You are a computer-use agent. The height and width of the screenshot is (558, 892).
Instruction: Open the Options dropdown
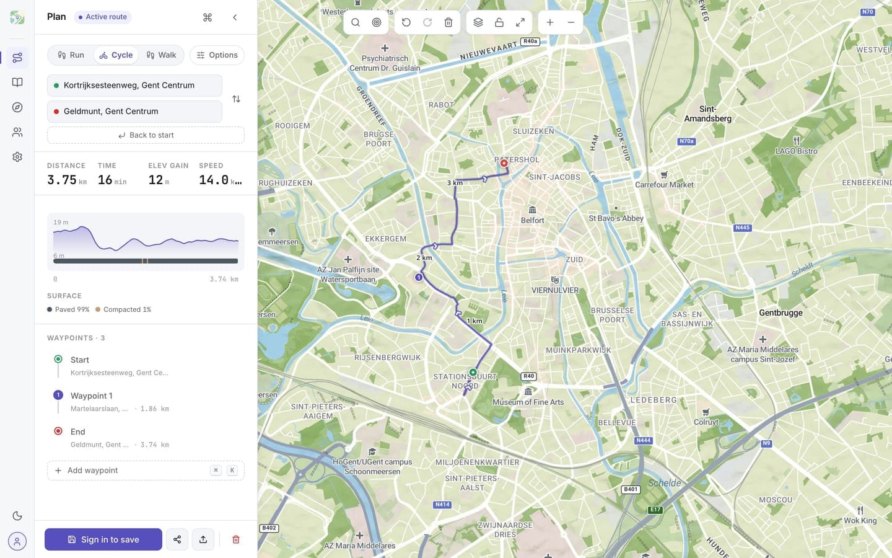pos(217,55)
